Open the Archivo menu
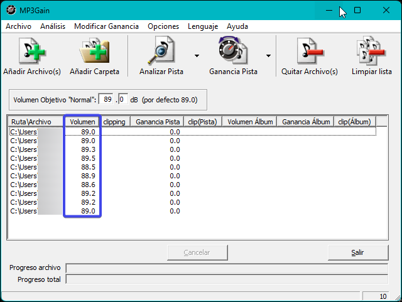This screenshot has width=402, height=302. coord(18,26)
